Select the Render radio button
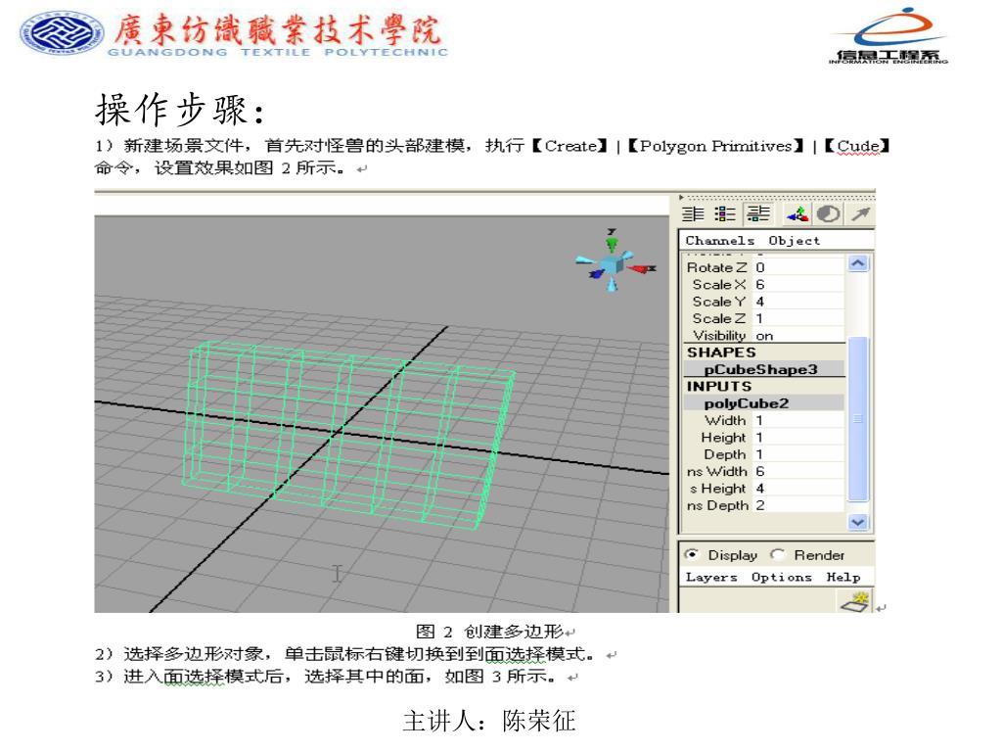This screenshot has height=752, width=1002. [778, 554]
